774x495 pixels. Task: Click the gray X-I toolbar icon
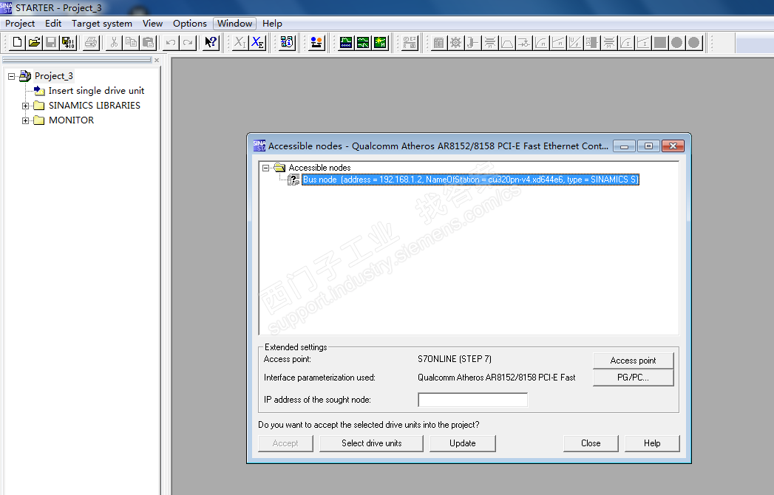click(x=240, y=43)
